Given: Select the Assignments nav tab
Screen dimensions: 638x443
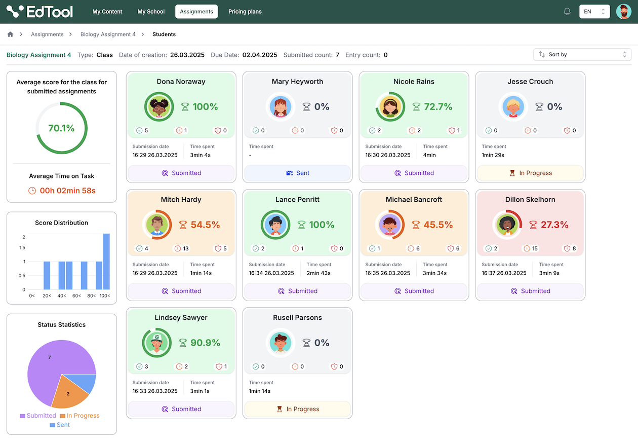Looking at the screenshot, I should pos(196,12).
